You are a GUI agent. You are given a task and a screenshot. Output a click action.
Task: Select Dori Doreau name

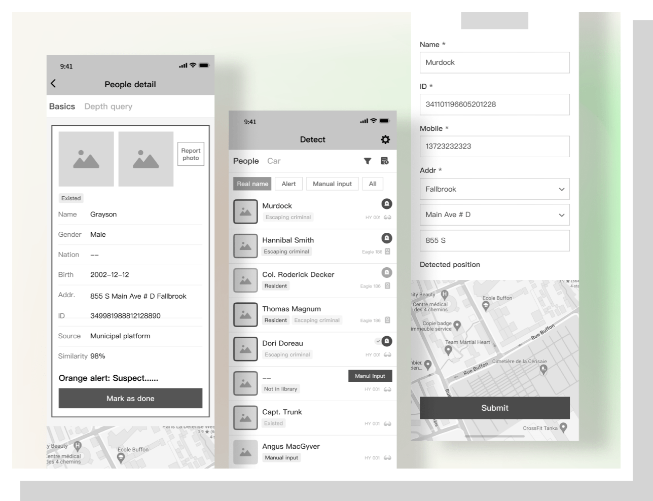click(282, 343)
